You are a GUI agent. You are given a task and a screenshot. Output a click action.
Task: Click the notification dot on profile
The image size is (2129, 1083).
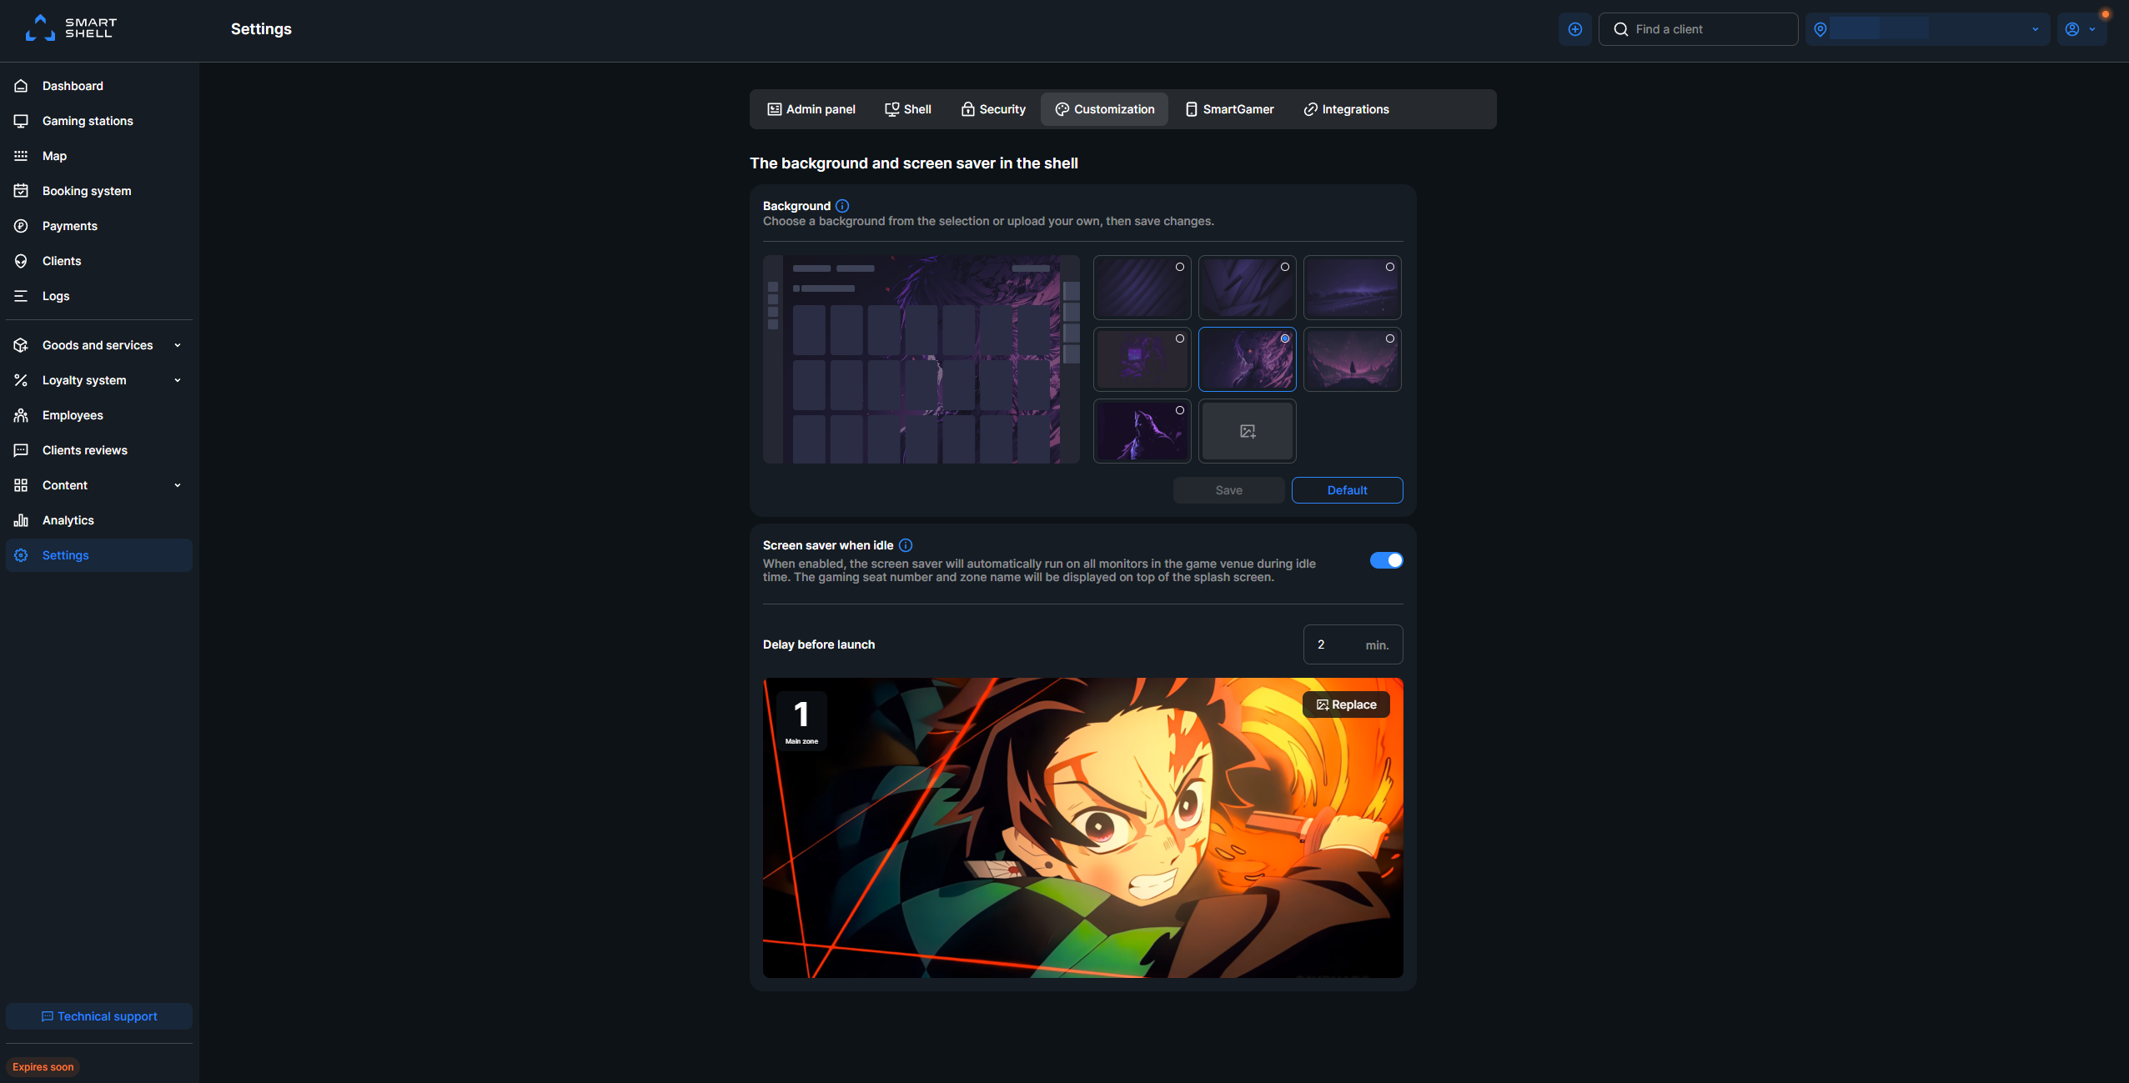click(x=2105, y=14)
